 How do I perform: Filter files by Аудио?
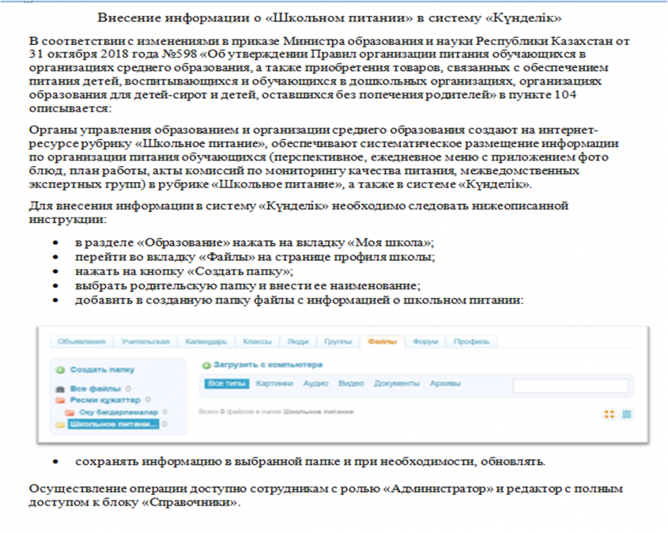coord(316,384)
